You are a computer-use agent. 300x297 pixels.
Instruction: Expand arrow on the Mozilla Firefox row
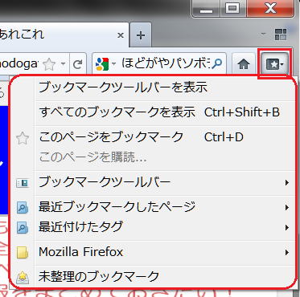click(x=287, y=252)
